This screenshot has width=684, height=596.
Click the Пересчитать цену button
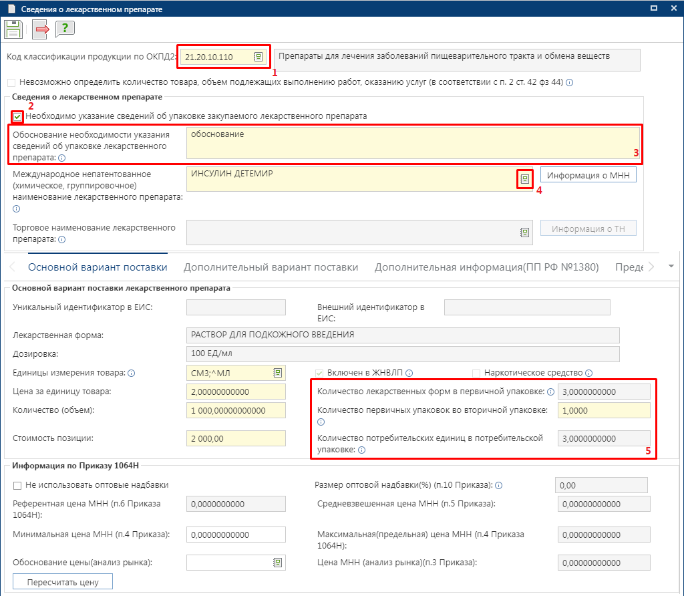point(63,582)
